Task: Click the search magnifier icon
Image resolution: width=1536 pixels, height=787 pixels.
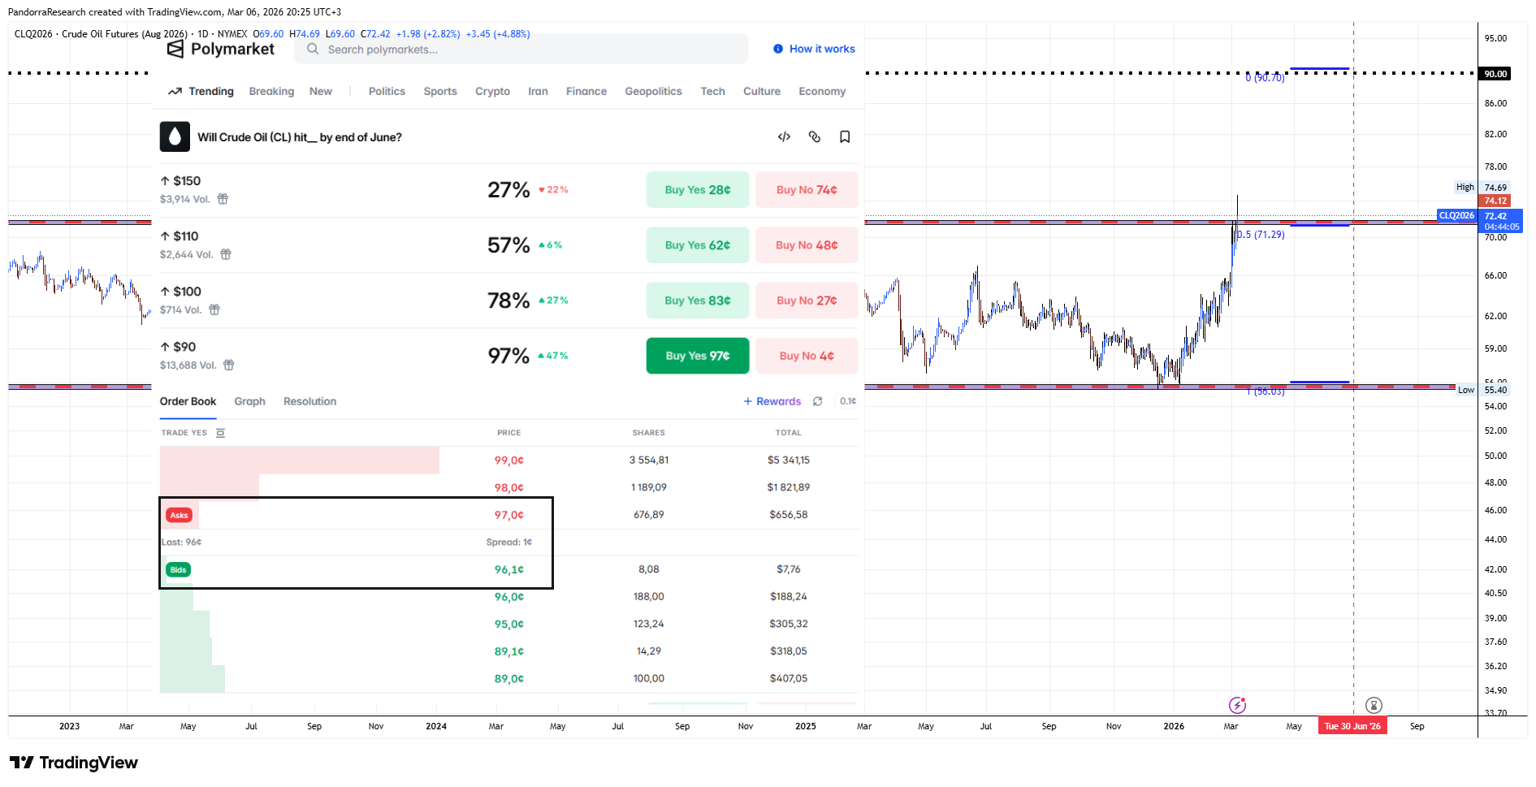Action: [313, 50]
